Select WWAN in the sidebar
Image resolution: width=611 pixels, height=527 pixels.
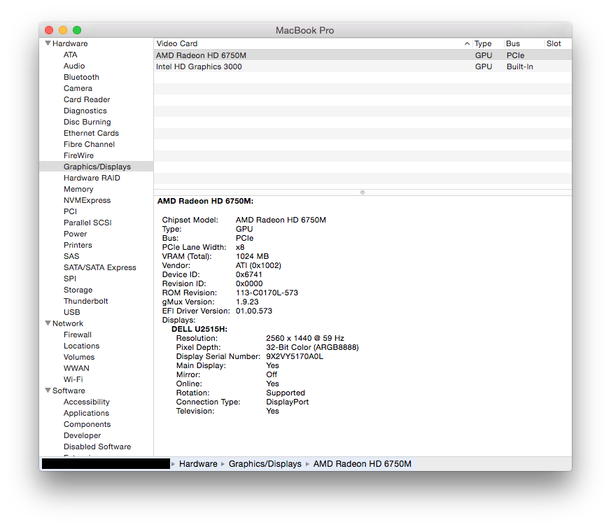(x=76, y=368)
